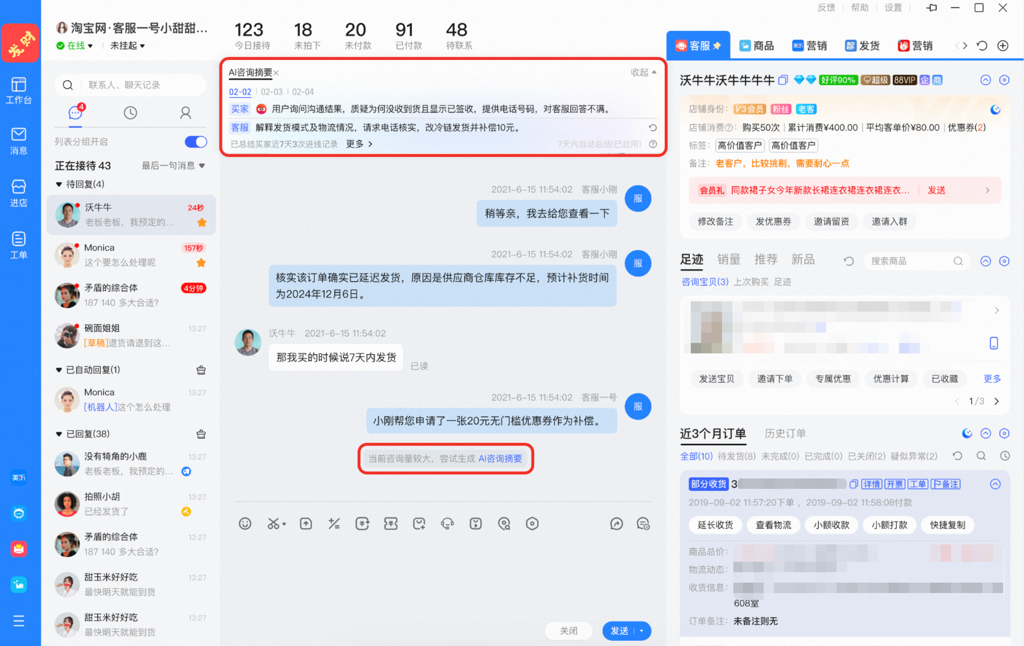Copy customer name 沃牛牛沃牛牛牛牛

click(783, 80)
